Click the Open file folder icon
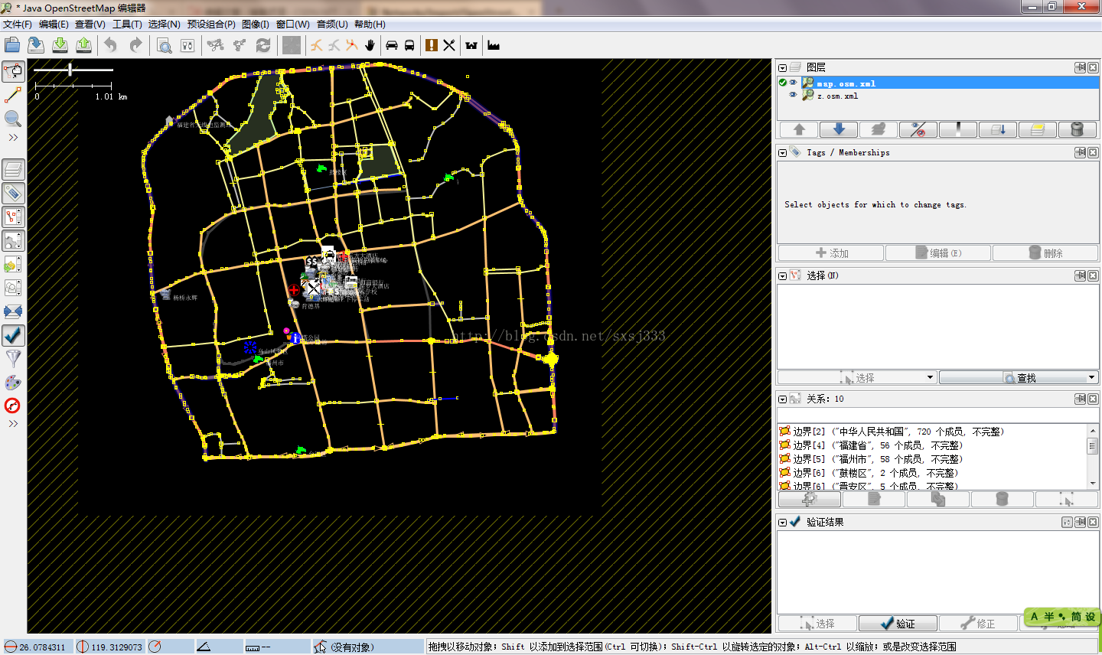Screen dimensions: 1102x655 click(12, 45)
